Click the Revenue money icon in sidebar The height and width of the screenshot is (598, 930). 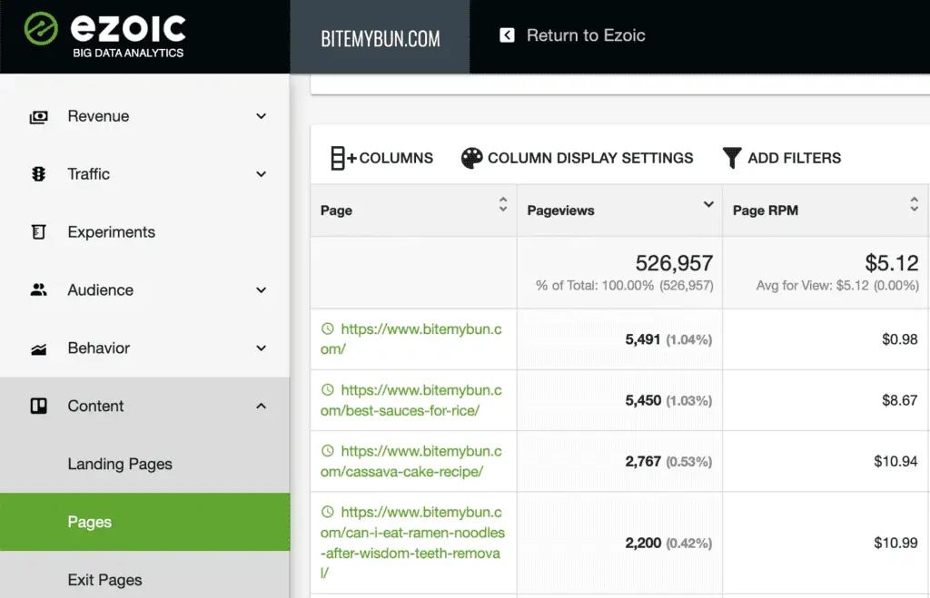coord(38,117)
